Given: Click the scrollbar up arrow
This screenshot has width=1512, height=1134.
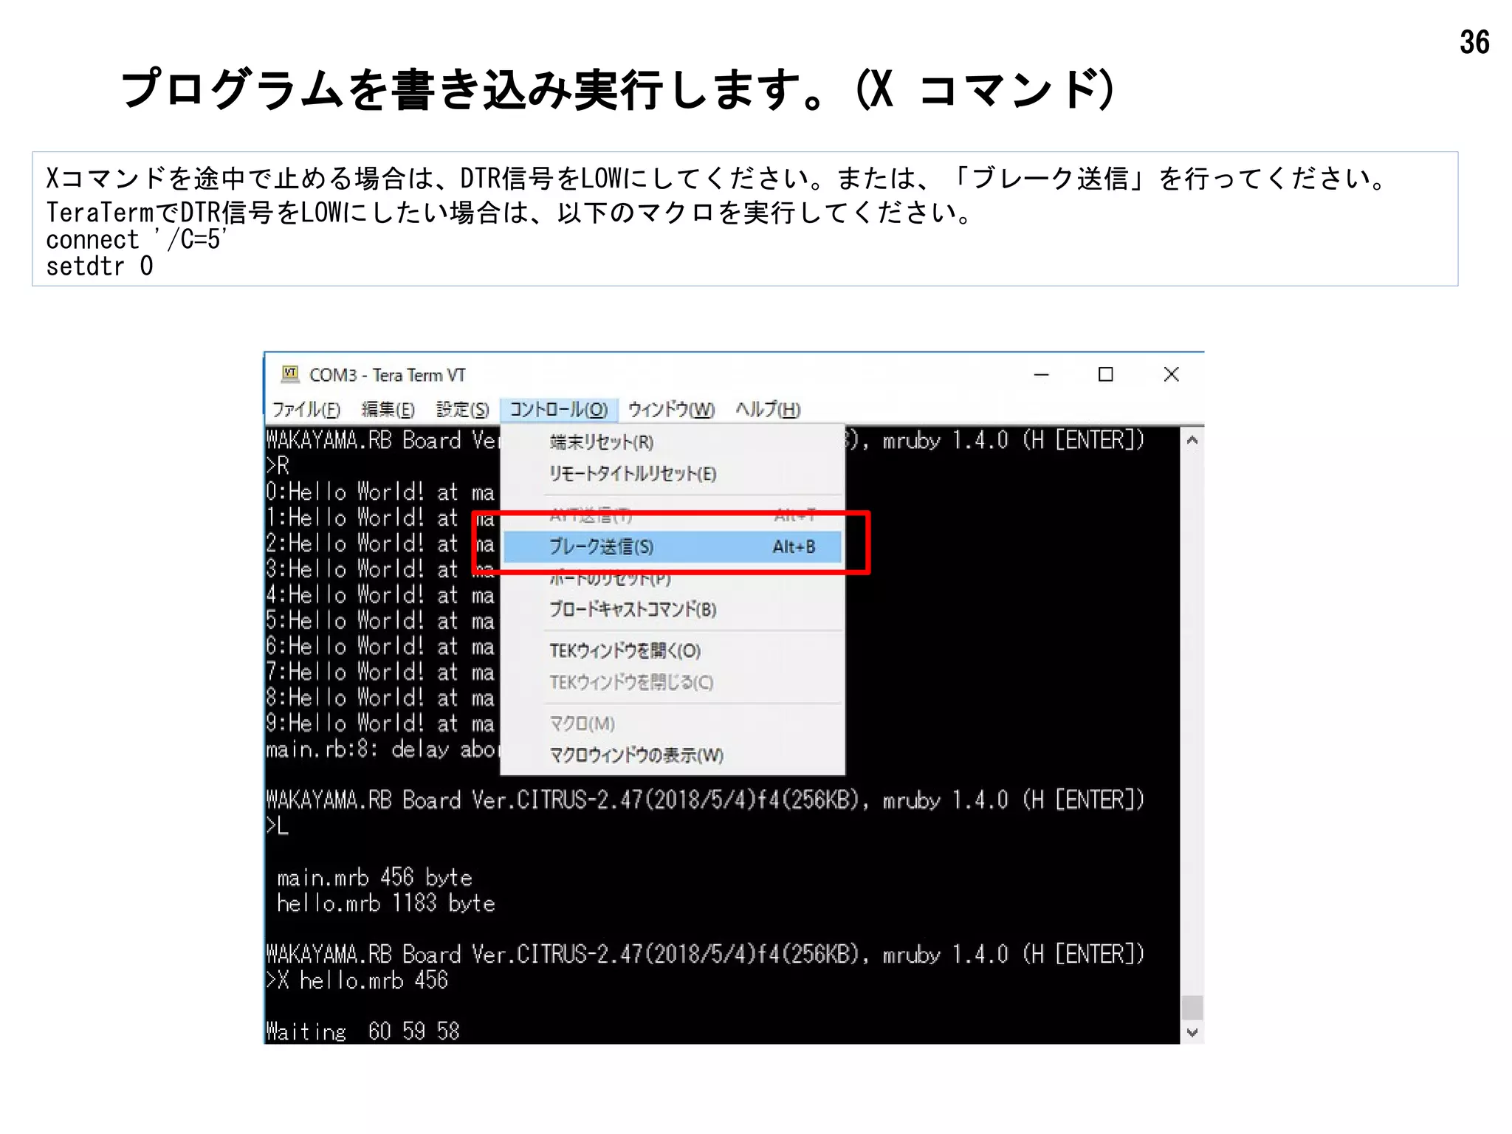Looking at the screenshot, I should [x=1192, y=440].
